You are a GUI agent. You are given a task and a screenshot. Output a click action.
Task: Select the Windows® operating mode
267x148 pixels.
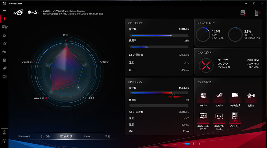pos(24,137)
